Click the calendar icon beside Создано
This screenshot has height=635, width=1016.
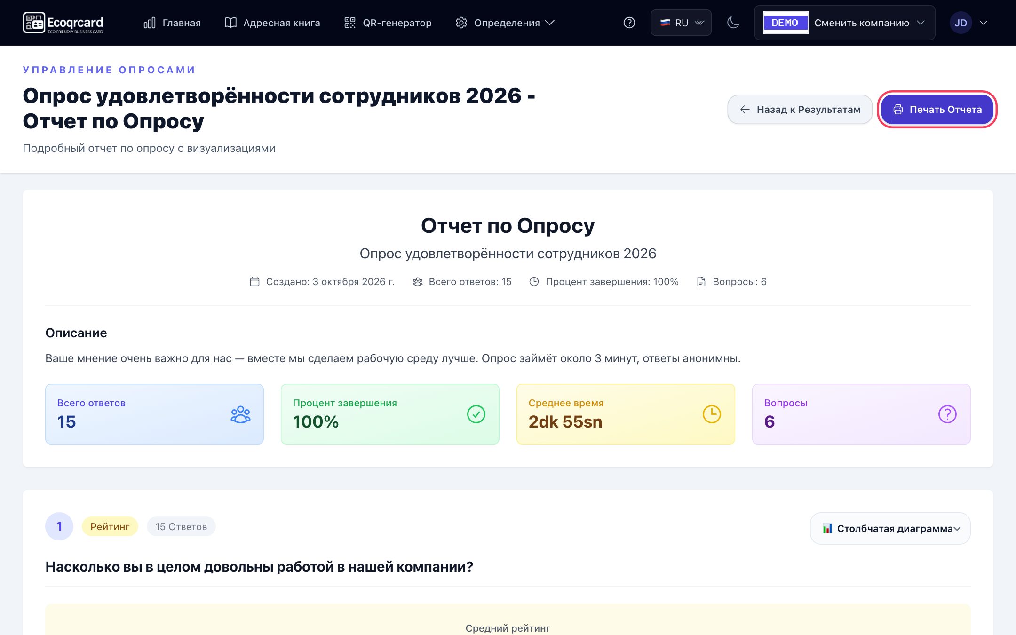(x=254, y=282)
